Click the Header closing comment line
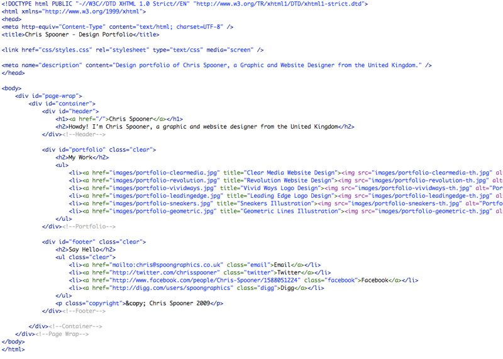Image resolution: width=503 pixels, height=359 pixels. pyautogui.click(x=74, y=134)
